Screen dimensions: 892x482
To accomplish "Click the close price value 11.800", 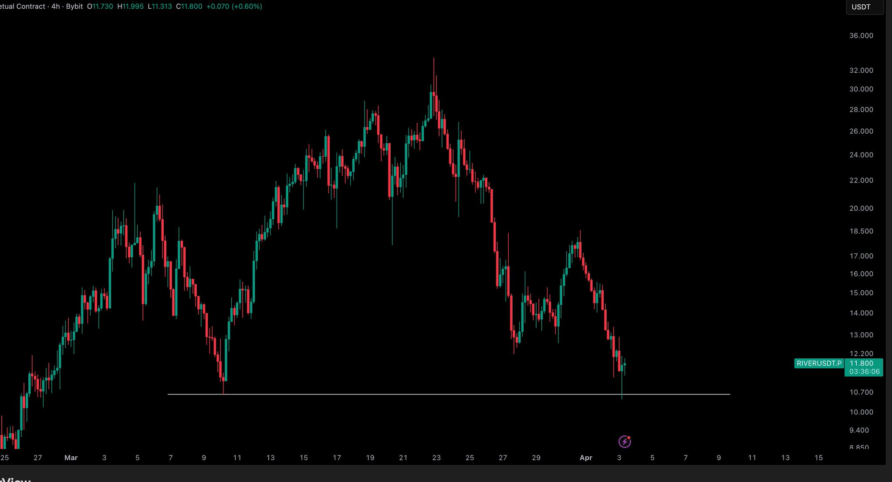I will tap(192, 7).
